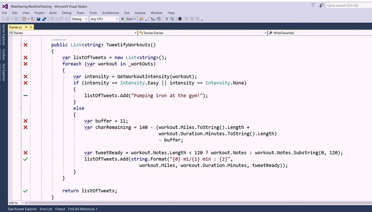
Task: Click the Undo arrow icon
Action: click(52, 19)
